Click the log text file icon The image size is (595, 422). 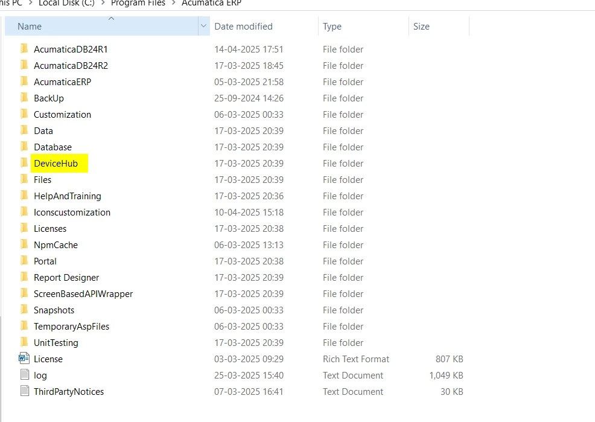pos(25,374)
